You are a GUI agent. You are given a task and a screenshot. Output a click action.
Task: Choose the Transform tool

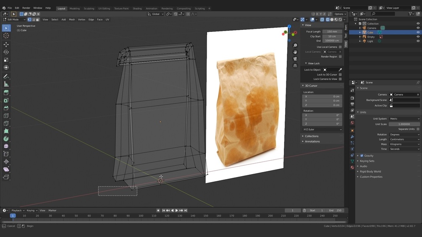pos(6,68)
